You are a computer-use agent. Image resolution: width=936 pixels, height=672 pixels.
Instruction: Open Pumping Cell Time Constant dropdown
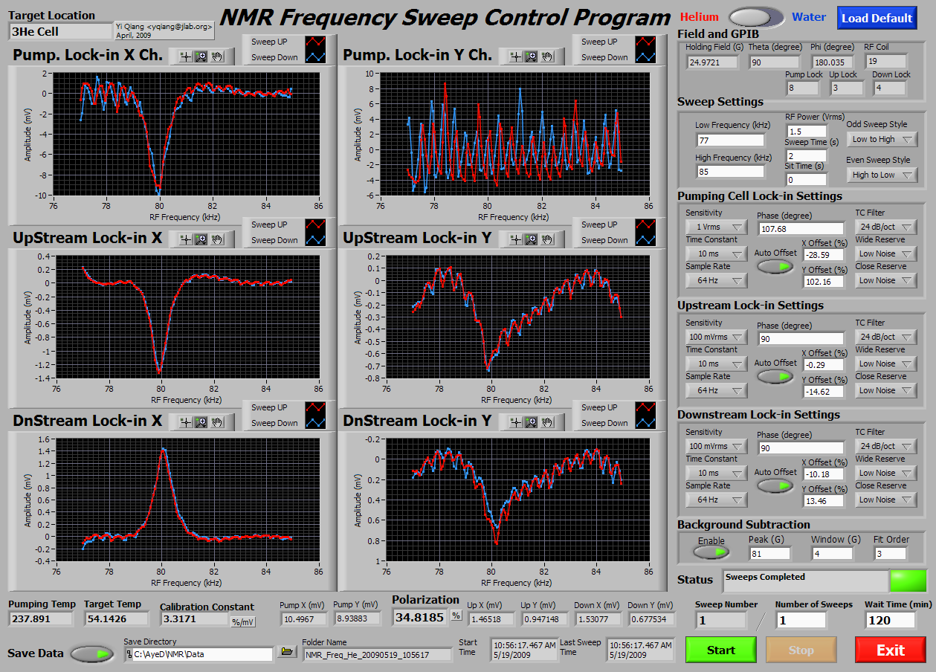(x=716, y=253)
